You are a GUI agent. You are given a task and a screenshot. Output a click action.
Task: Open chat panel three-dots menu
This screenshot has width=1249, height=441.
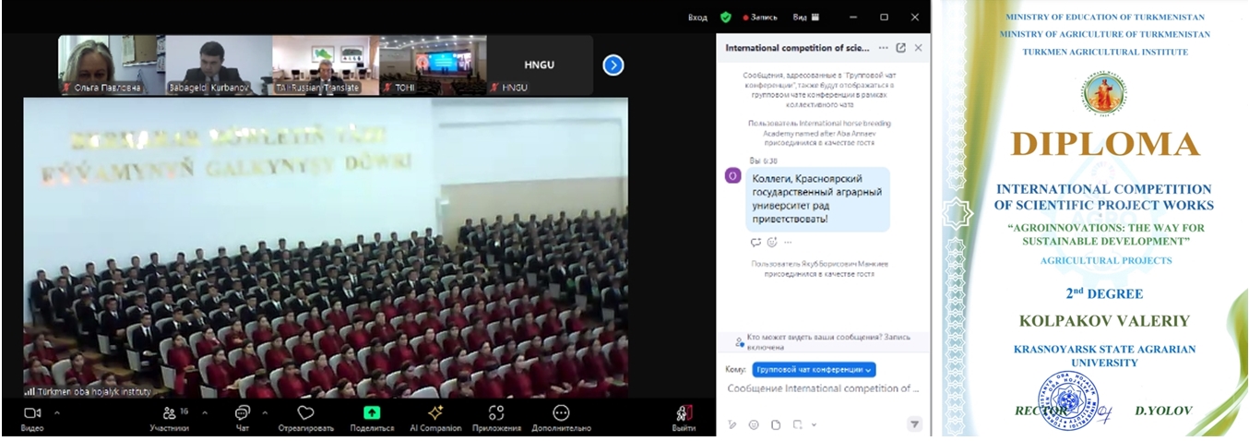[884, 47]
